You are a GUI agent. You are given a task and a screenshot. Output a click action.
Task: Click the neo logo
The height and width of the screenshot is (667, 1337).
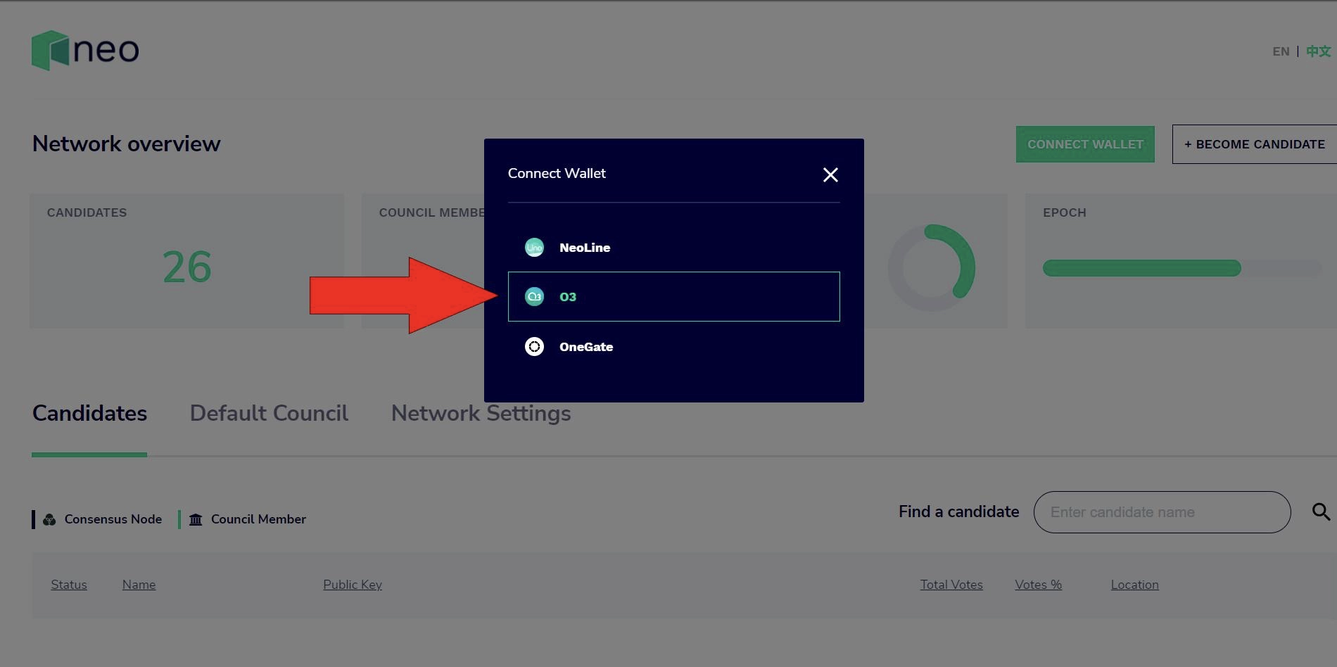(85, 50)
